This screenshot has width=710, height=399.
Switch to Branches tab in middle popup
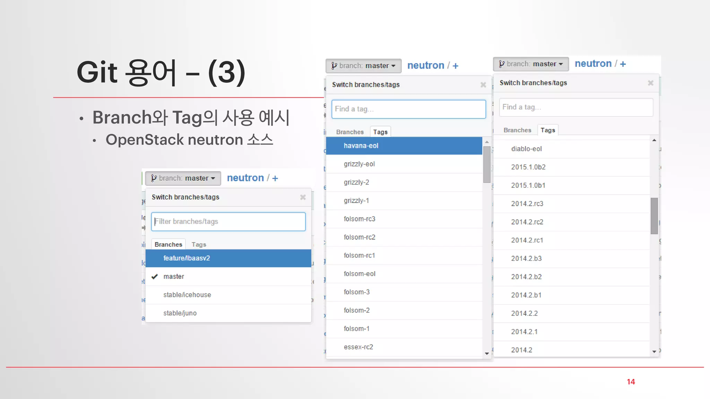(349, 132)
